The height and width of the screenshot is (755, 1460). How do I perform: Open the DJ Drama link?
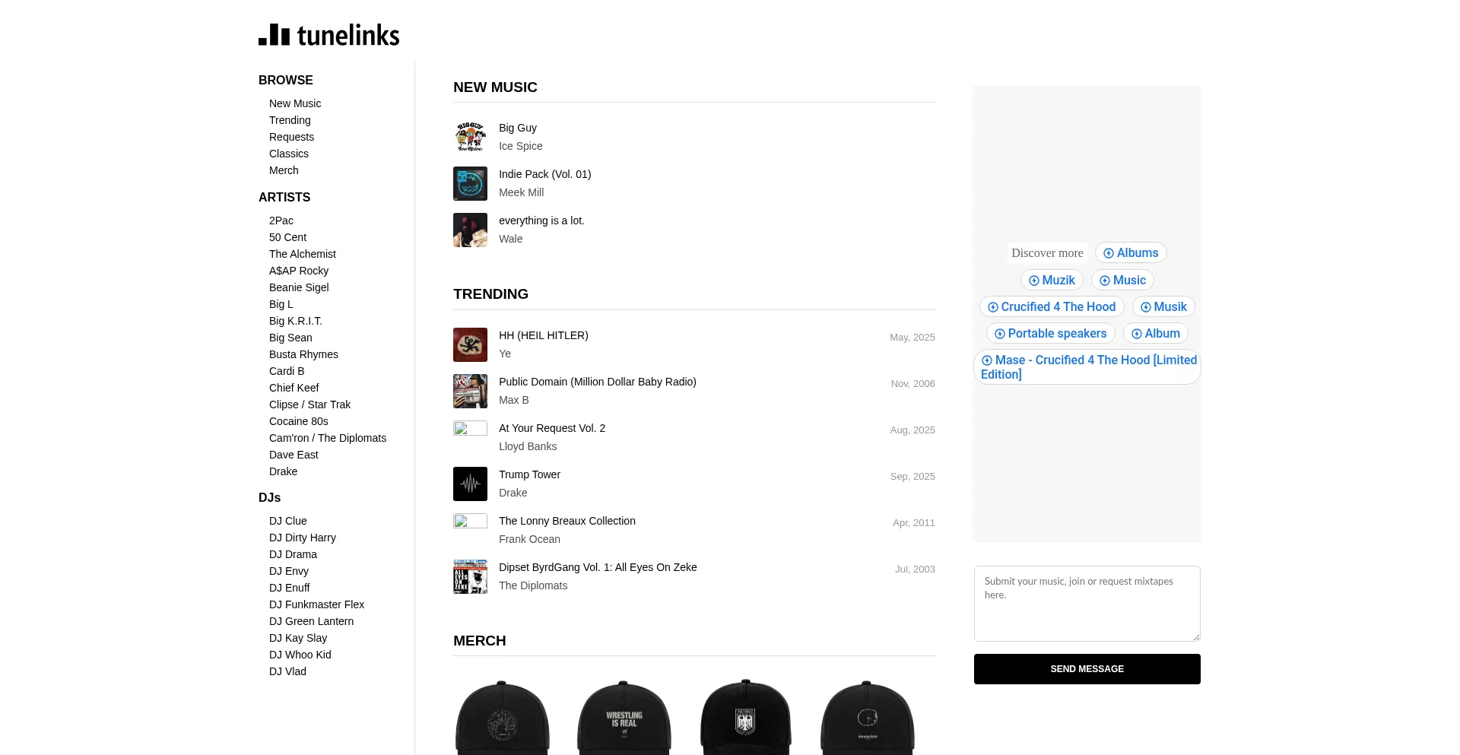click(293, 554)
